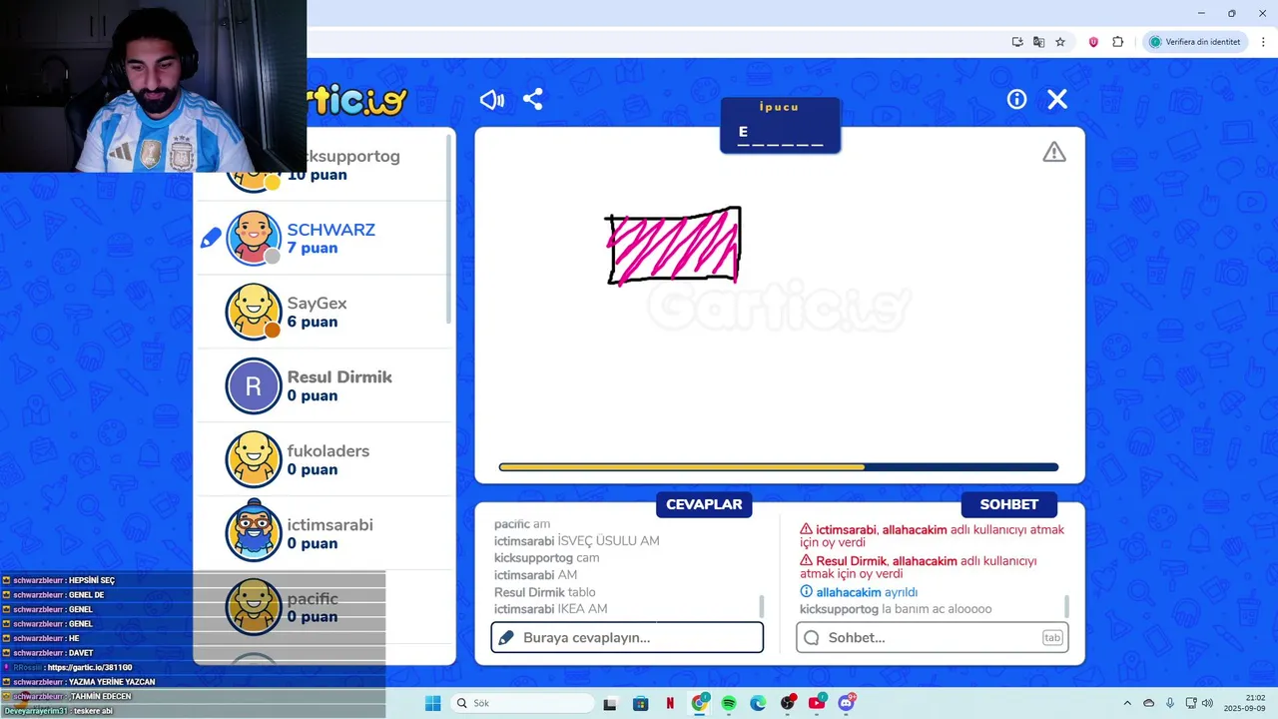Click the chat messages scrollbar
This screenshot has height=719, width=1278.
pos(1066,606)
